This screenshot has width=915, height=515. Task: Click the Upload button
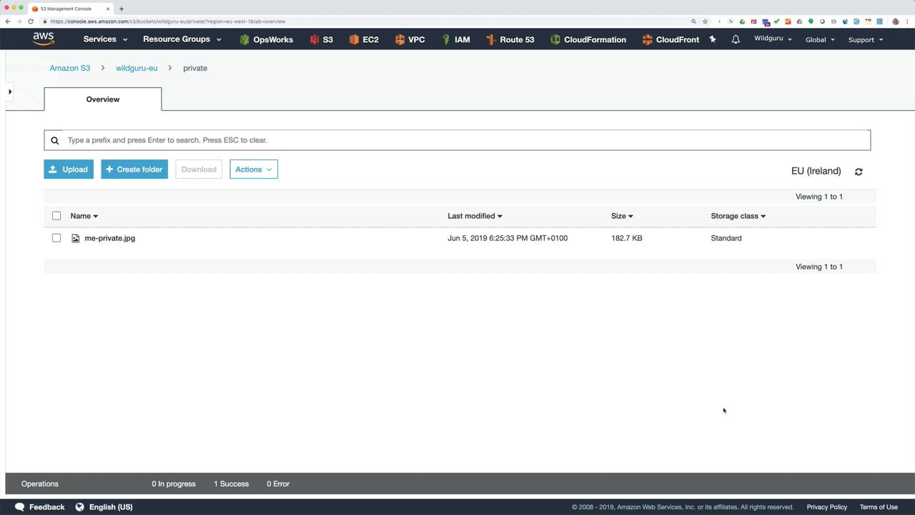click(x=69, y=170)
